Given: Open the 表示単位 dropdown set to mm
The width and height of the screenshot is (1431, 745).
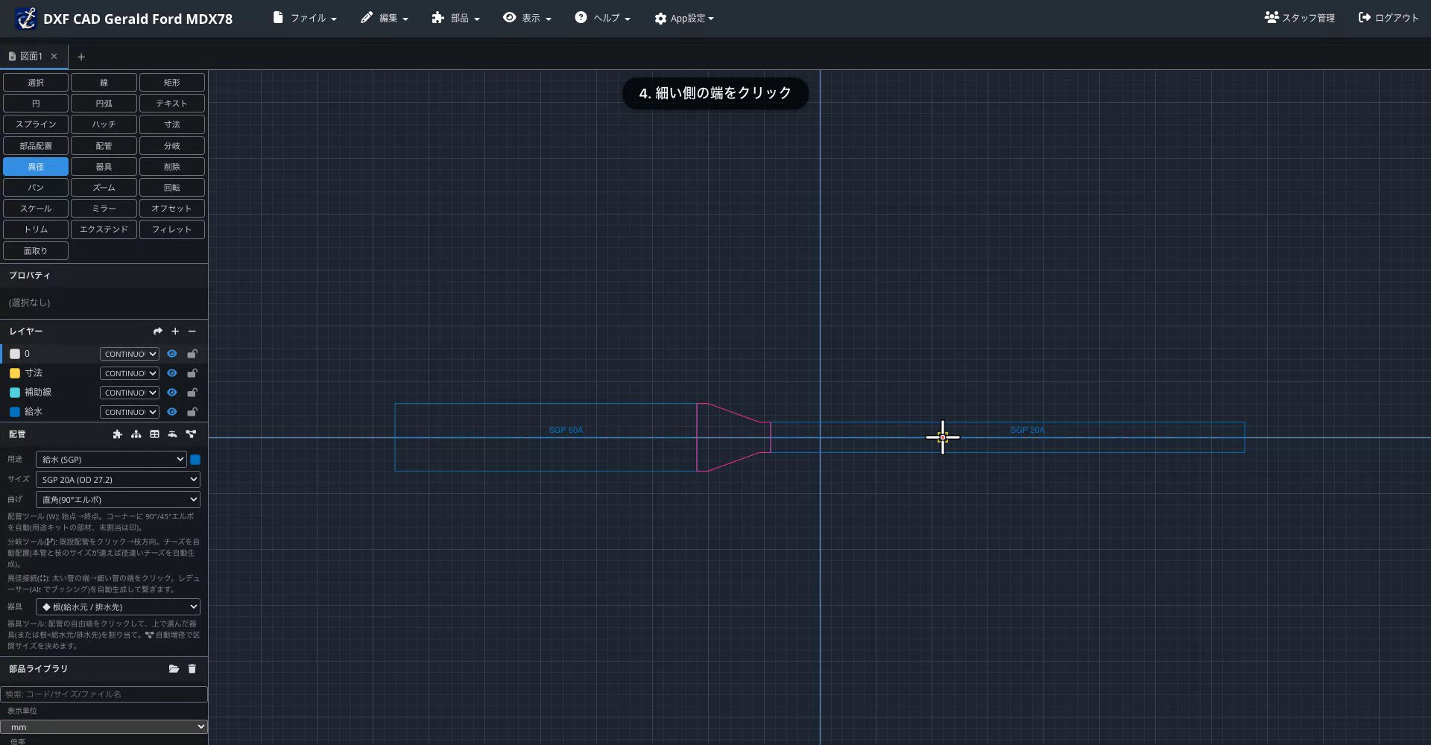Looking at the screenshot, I should (104, 727).
